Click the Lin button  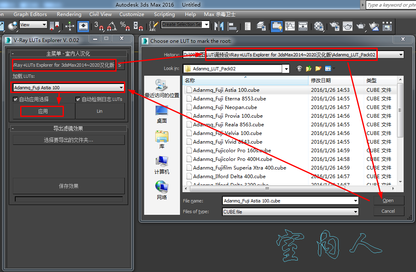pos(100,111)
